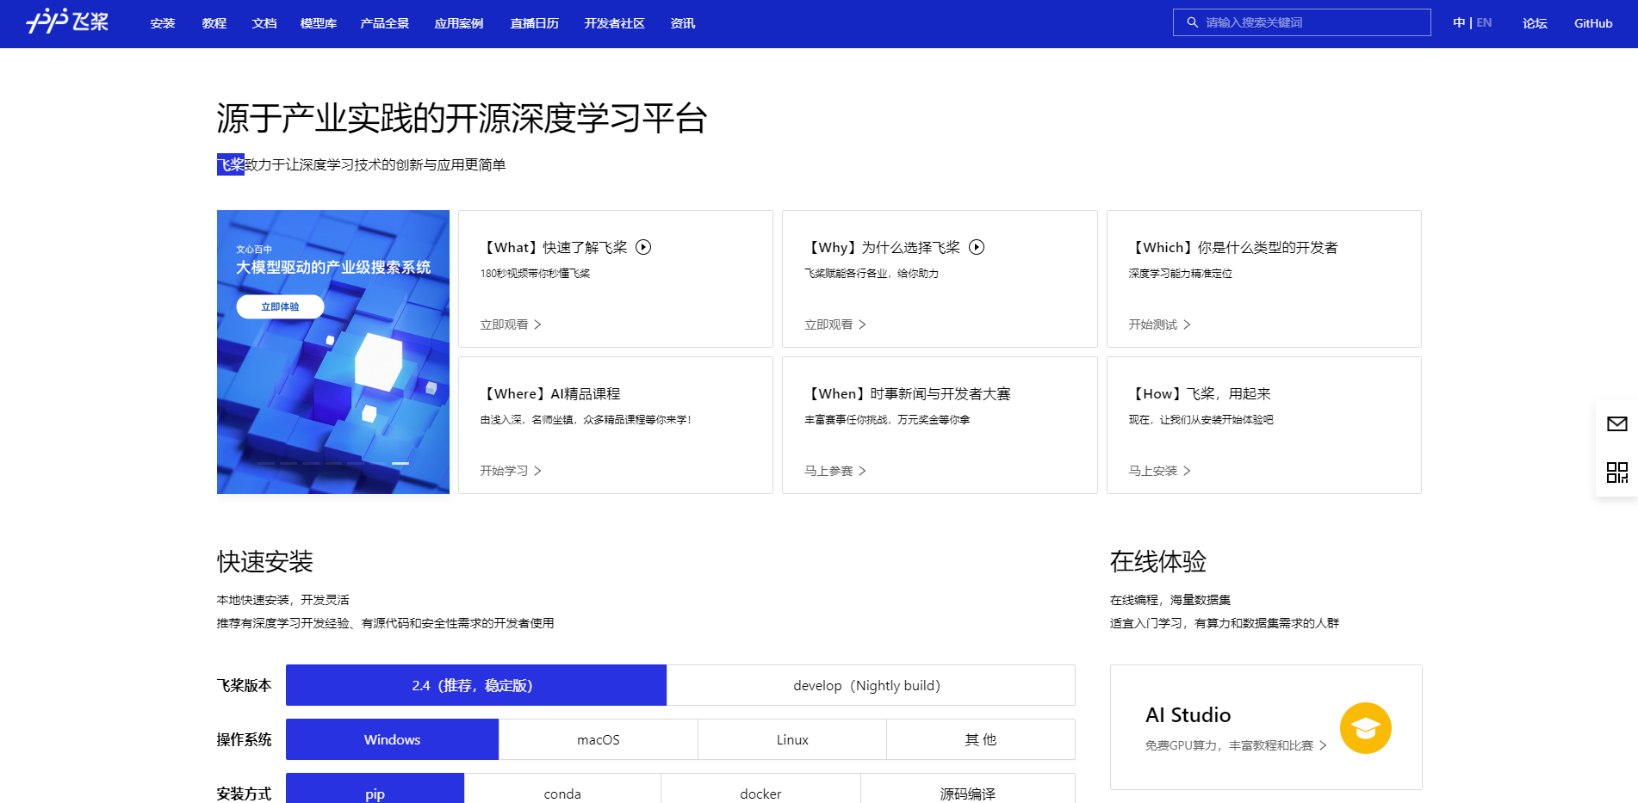Viewport: 1638px width, 803px height.
Task: Open the 安装 menu item
Action: click(x=163, y=23)
